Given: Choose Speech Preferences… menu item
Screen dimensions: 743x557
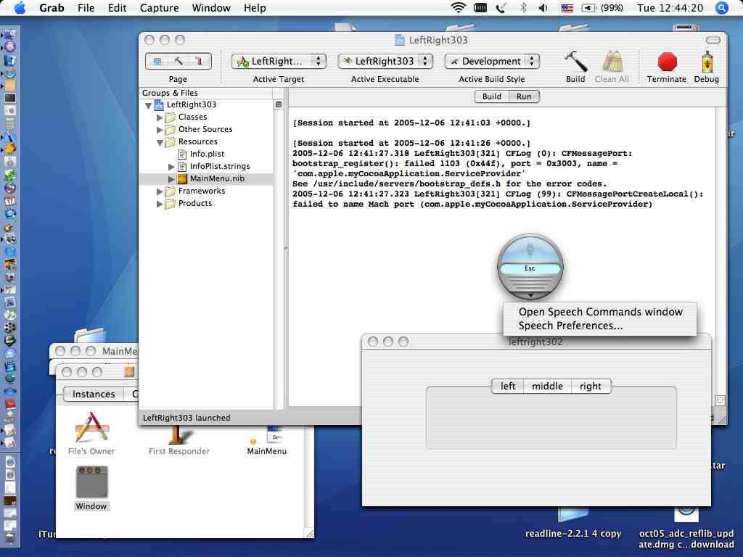Looking at the screenshot, I should pos(600,326).
